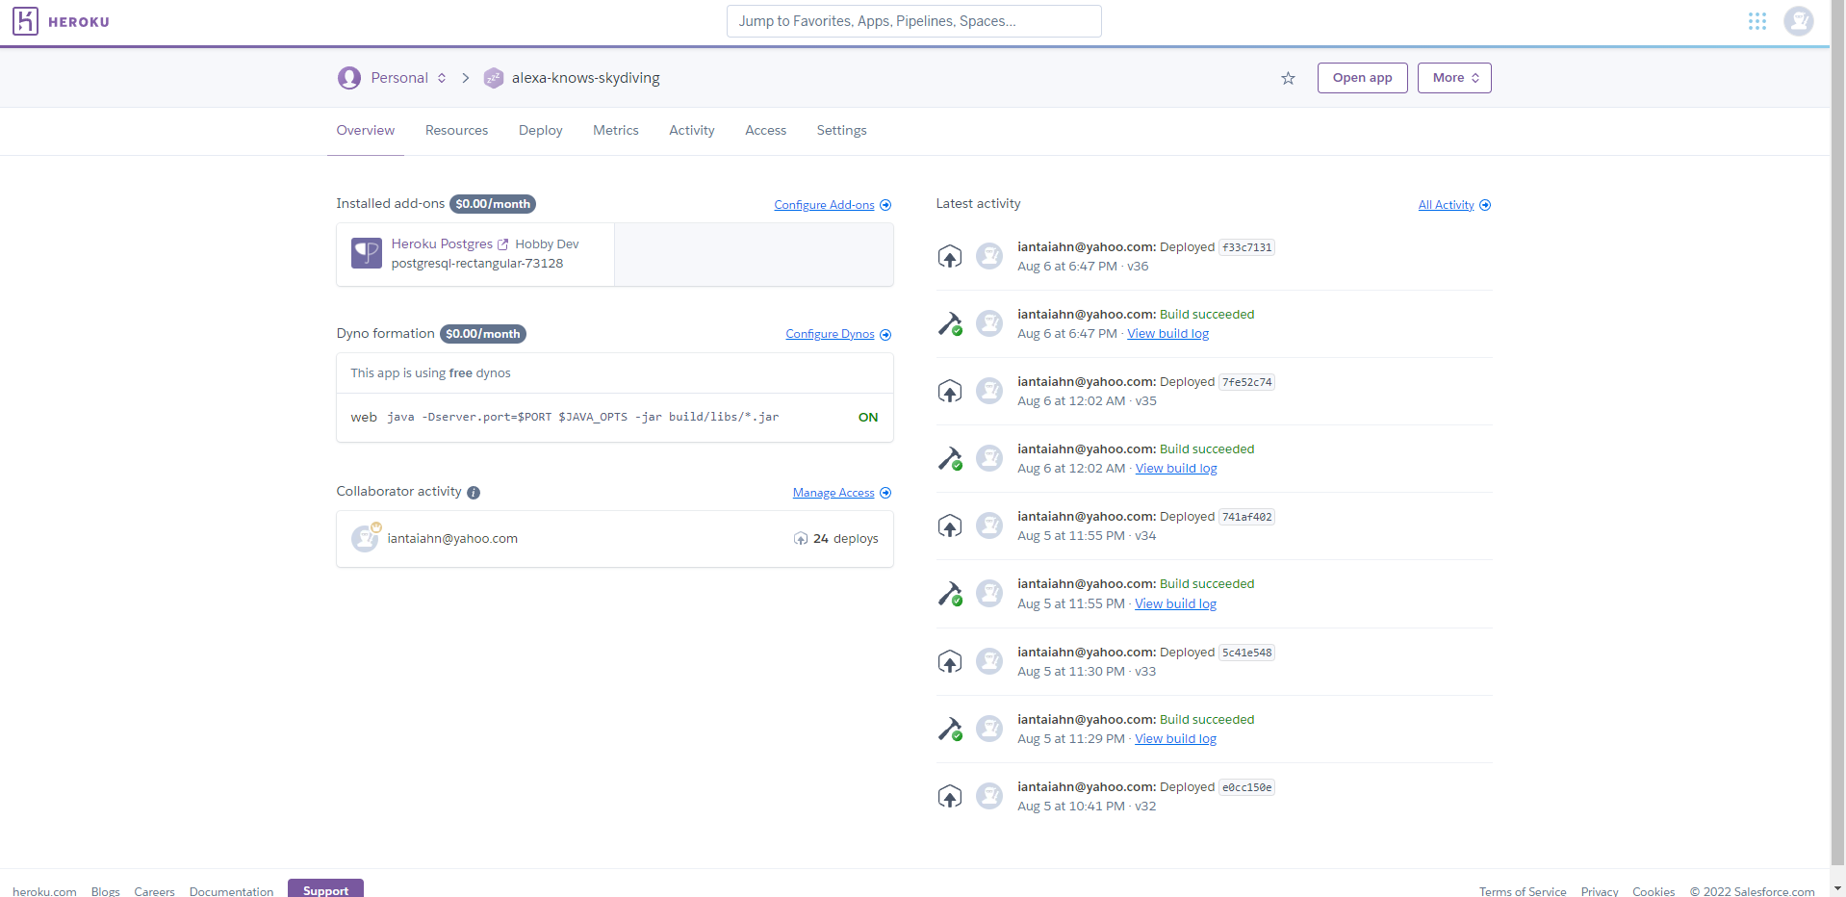
Task: Open the Terms of Service link
Action: (1523, 892)
